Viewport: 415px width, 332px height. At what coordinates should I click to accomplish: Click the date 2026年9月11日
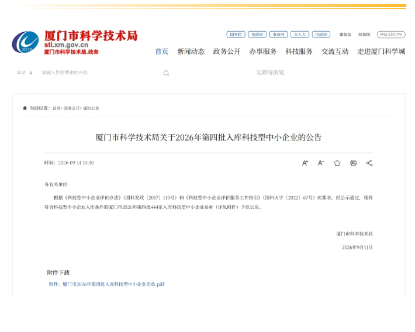[x=357, y=248]
